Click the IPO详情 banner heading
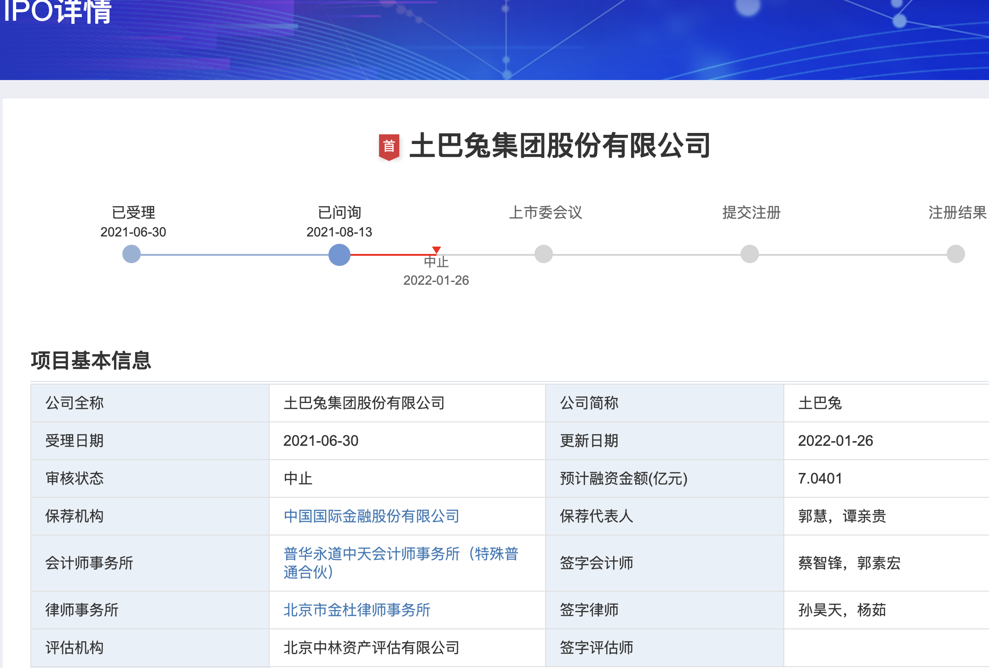Screen dimensions: 989x668 point(57,11)
